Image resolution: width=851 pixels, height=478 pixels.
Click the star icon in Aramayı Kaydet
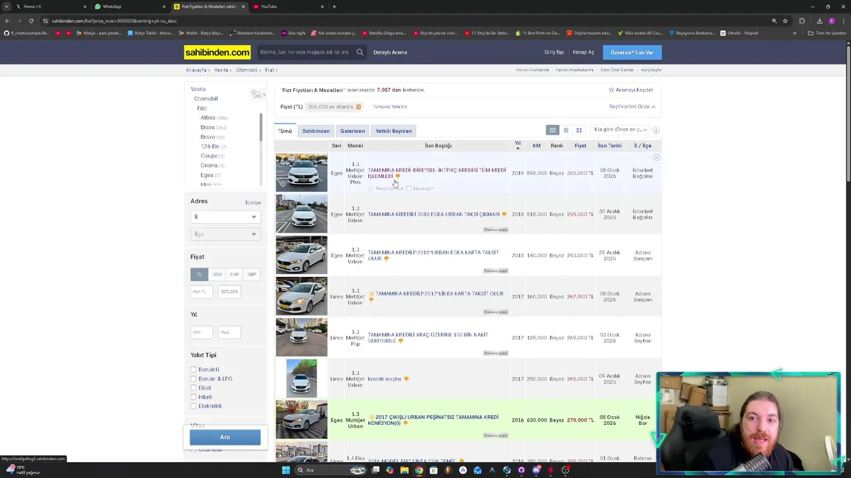click(x=612, y=90)
